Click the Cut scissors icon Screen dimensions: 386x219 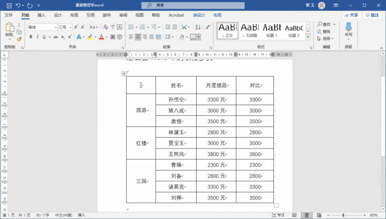pyautogui.click(x=19, y=25)
